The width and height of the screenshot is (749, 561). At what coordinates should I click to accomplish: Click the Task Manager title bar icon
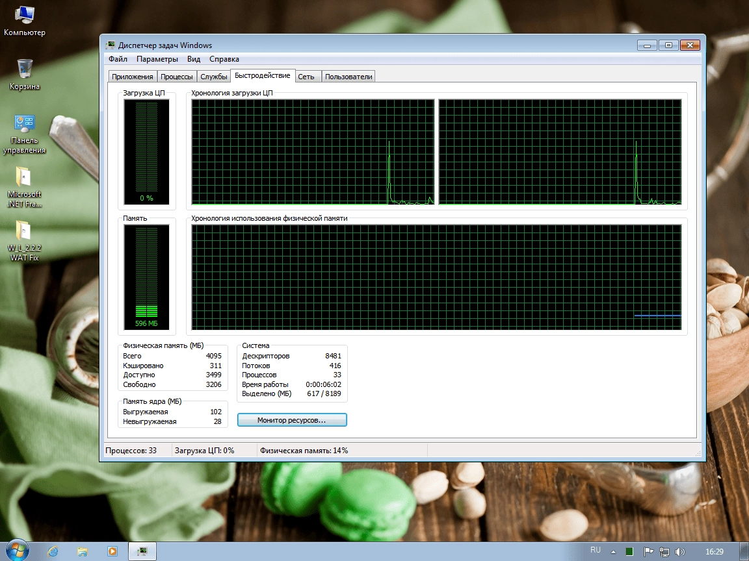[111, 45]
